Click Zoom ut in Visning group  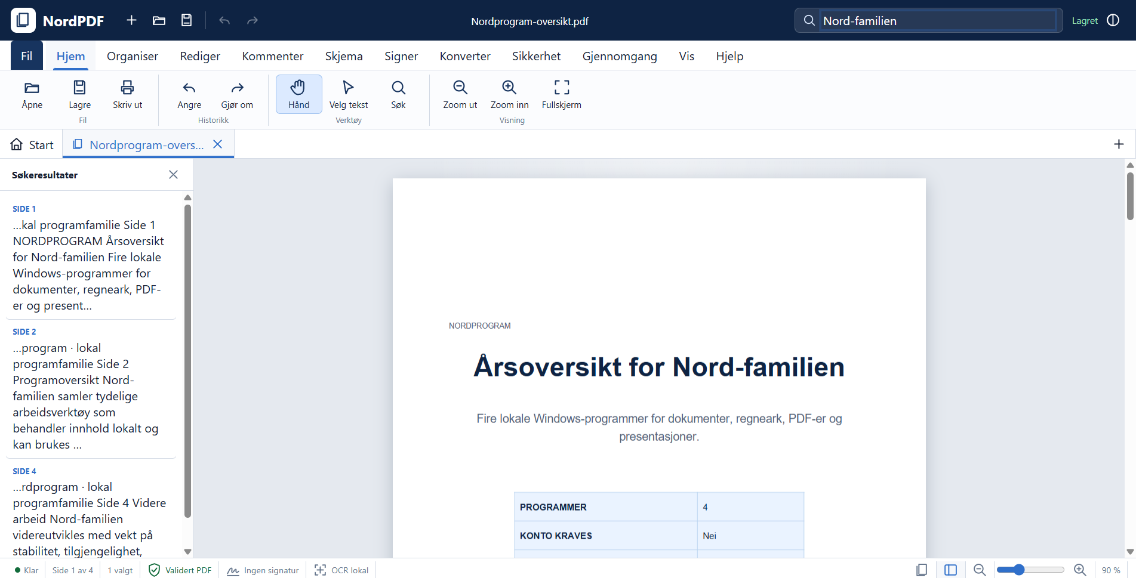pos(460,95)
